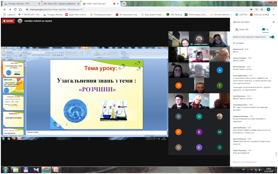Open the Сервисы apps bookmark

coord(9,15)
